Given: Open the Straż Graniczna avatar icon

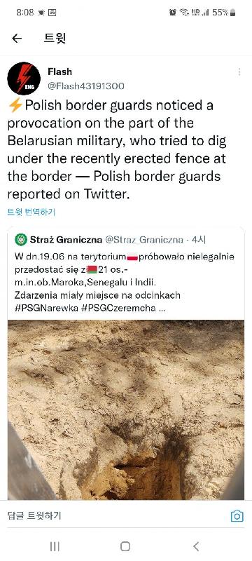Looking at the screenshot, I should pos(21,239).
